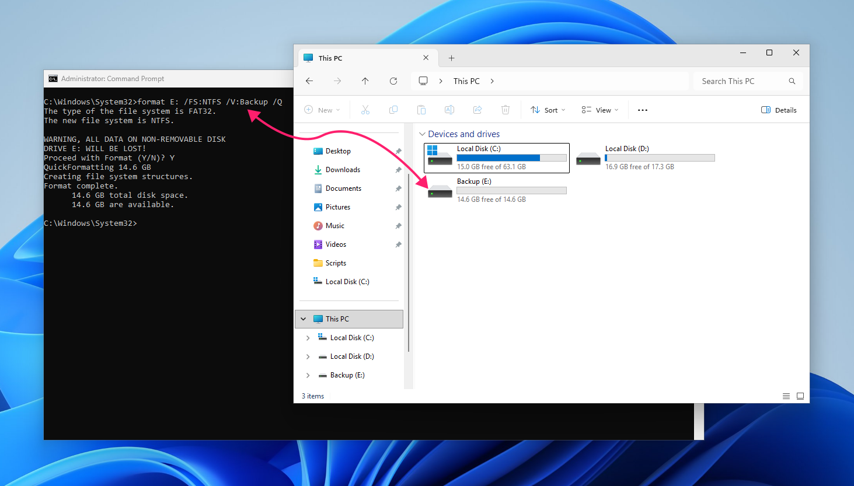854x486 pixels.
Task: Unpin Videos using its pin icon
Action: coord(398,244)
